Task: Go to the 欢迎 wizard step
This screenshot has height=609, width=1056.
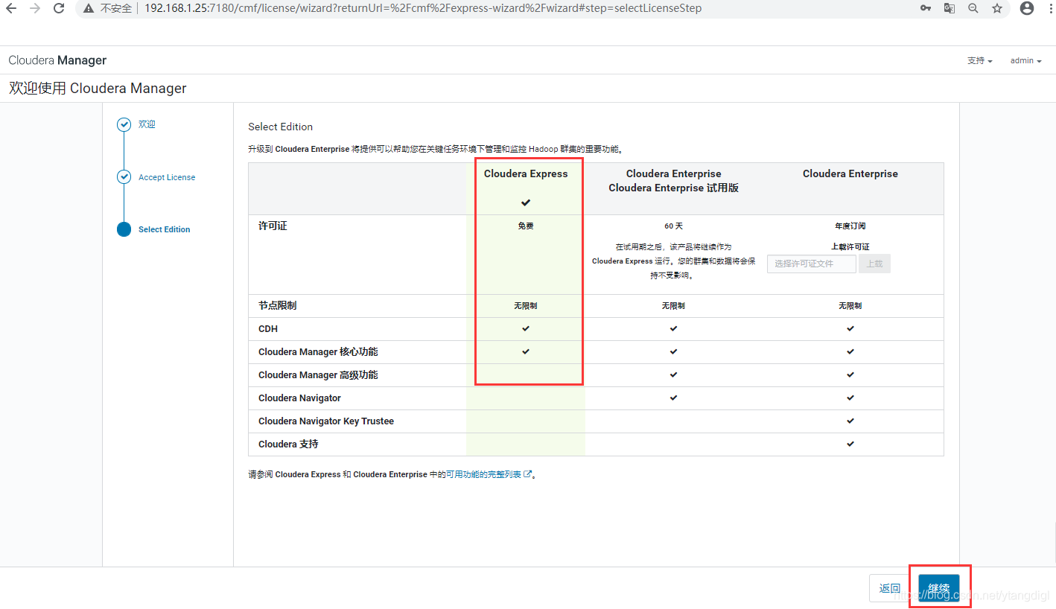Action: point(147,124)
